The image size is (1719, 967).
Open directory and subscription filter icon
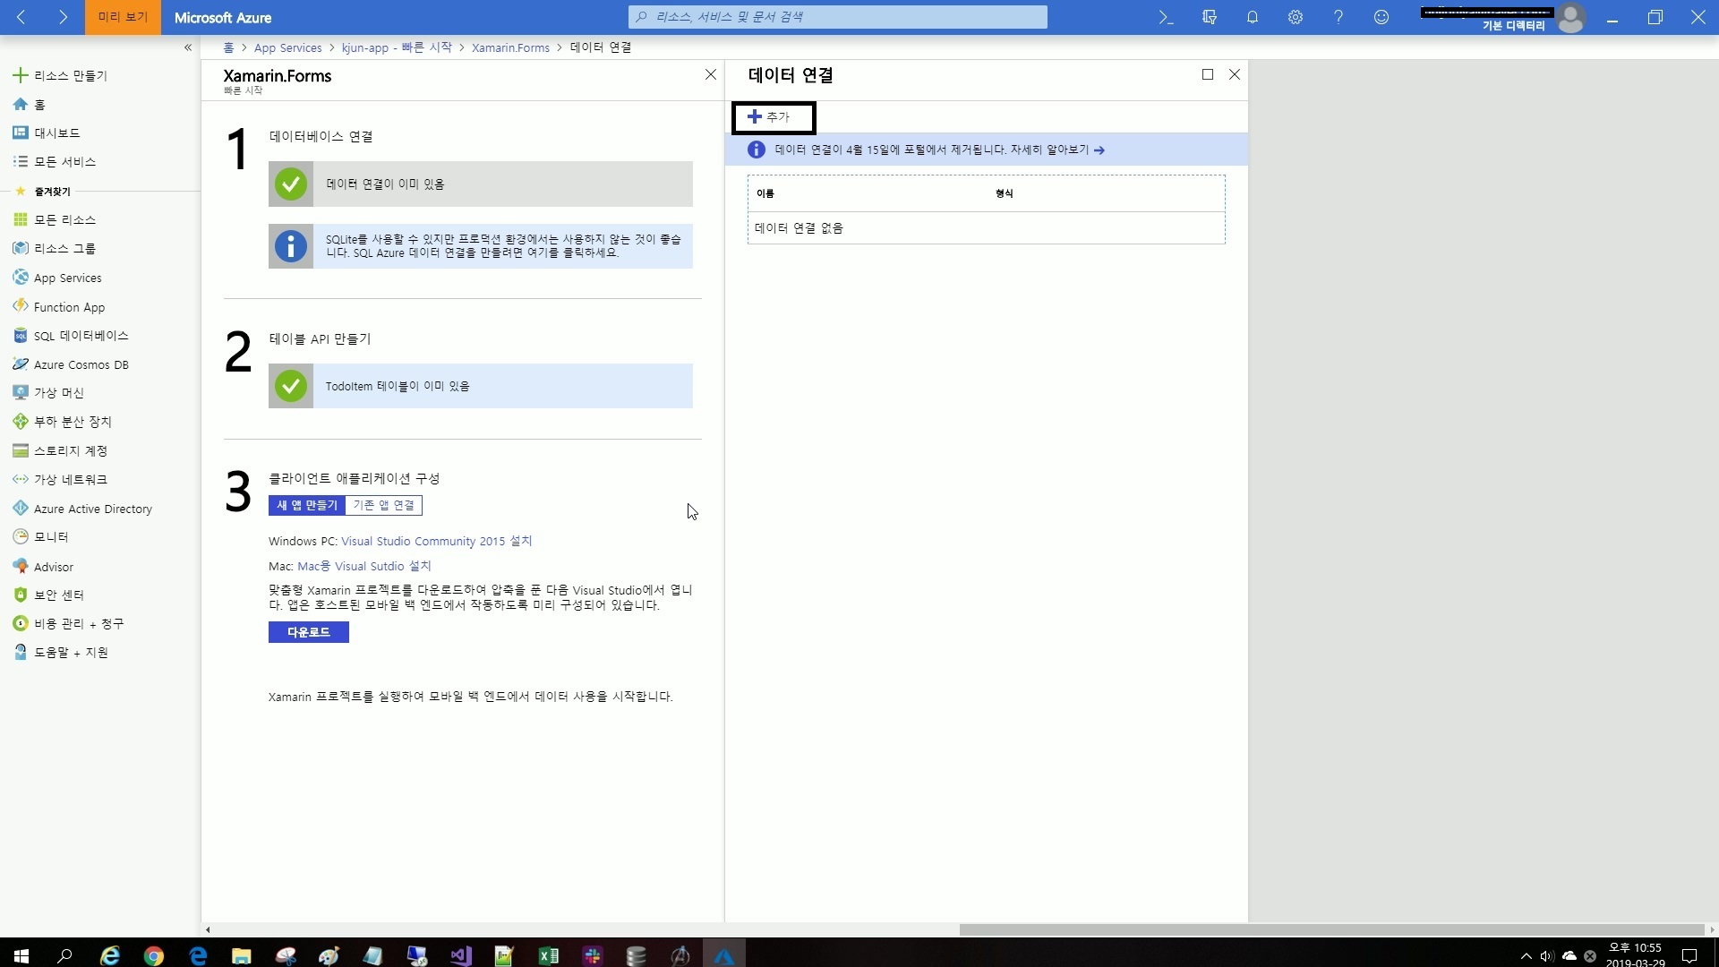(1210, 17)
